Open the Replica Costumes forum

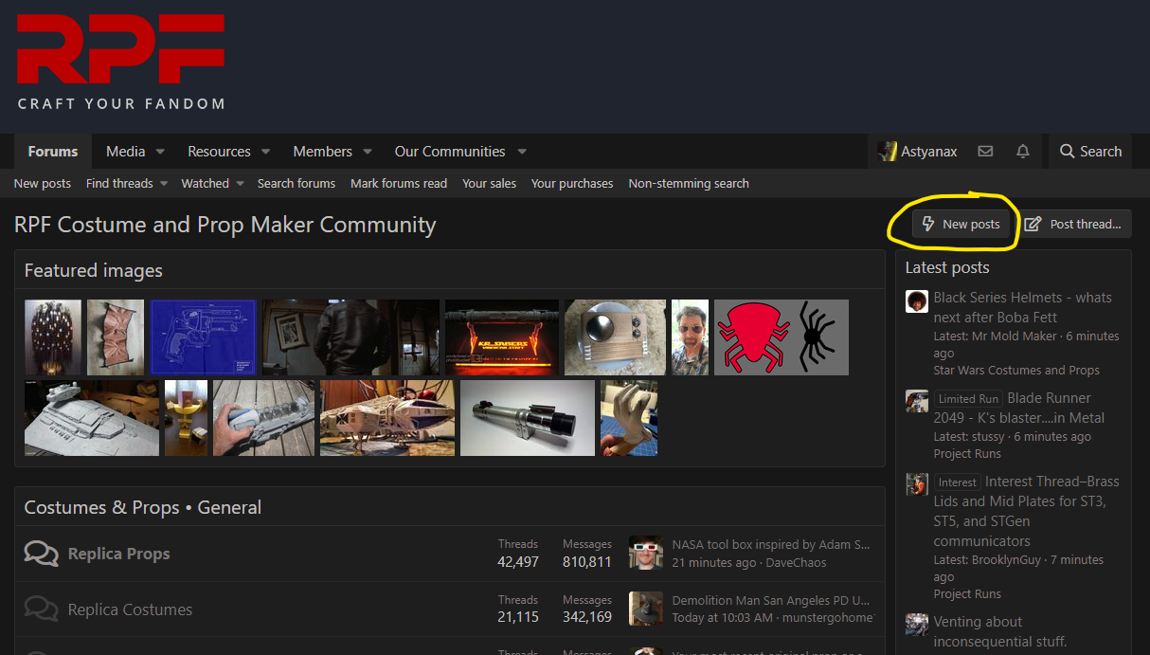point(130,610)
